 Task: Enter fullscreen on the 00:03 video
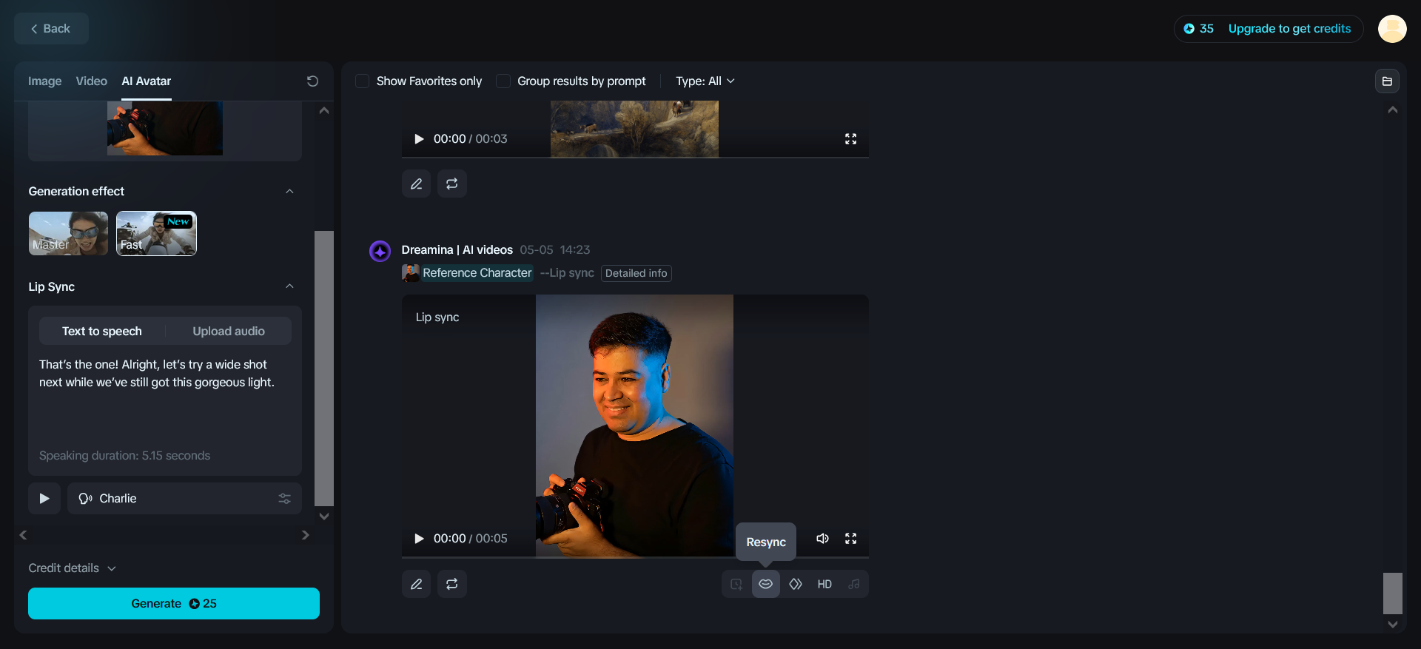(850, 139)
